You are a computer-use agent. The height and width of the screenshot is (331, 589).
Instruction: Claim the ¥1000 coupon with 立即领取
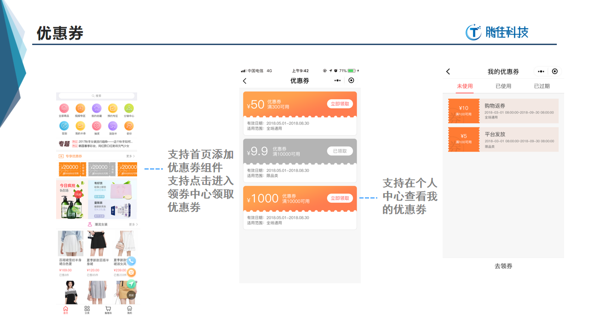[x=340, y=198]
